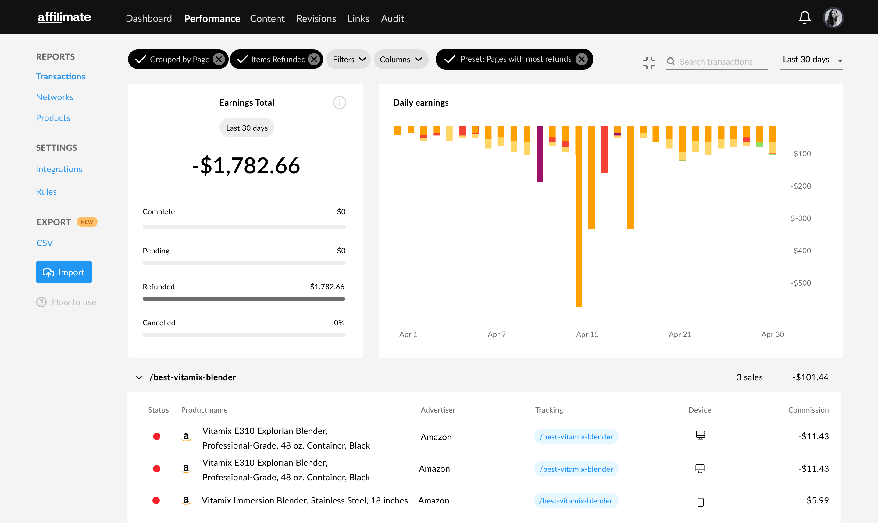Navigate to the Content menu item
878x523 pixels.
click(x=267, y=17)
